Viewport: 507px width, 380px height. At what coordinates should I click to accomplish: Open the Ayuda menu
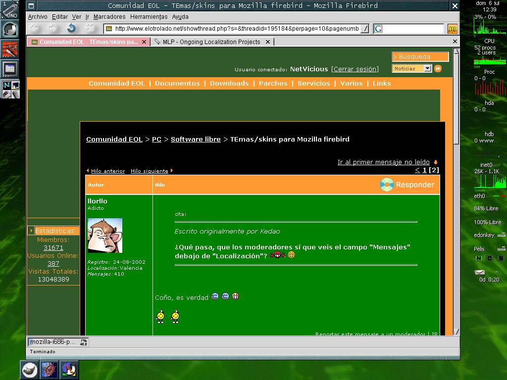(180, 17)
